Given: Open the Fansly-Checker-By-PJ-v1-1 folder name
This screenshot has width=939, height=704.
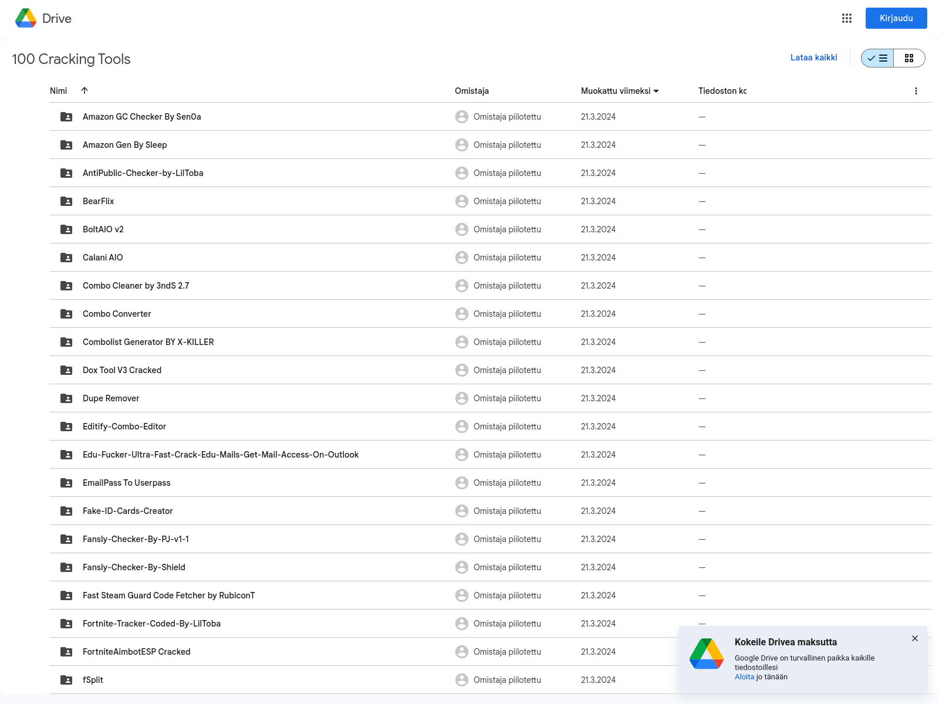Looking at the screenshot, I should coord(136,539).
